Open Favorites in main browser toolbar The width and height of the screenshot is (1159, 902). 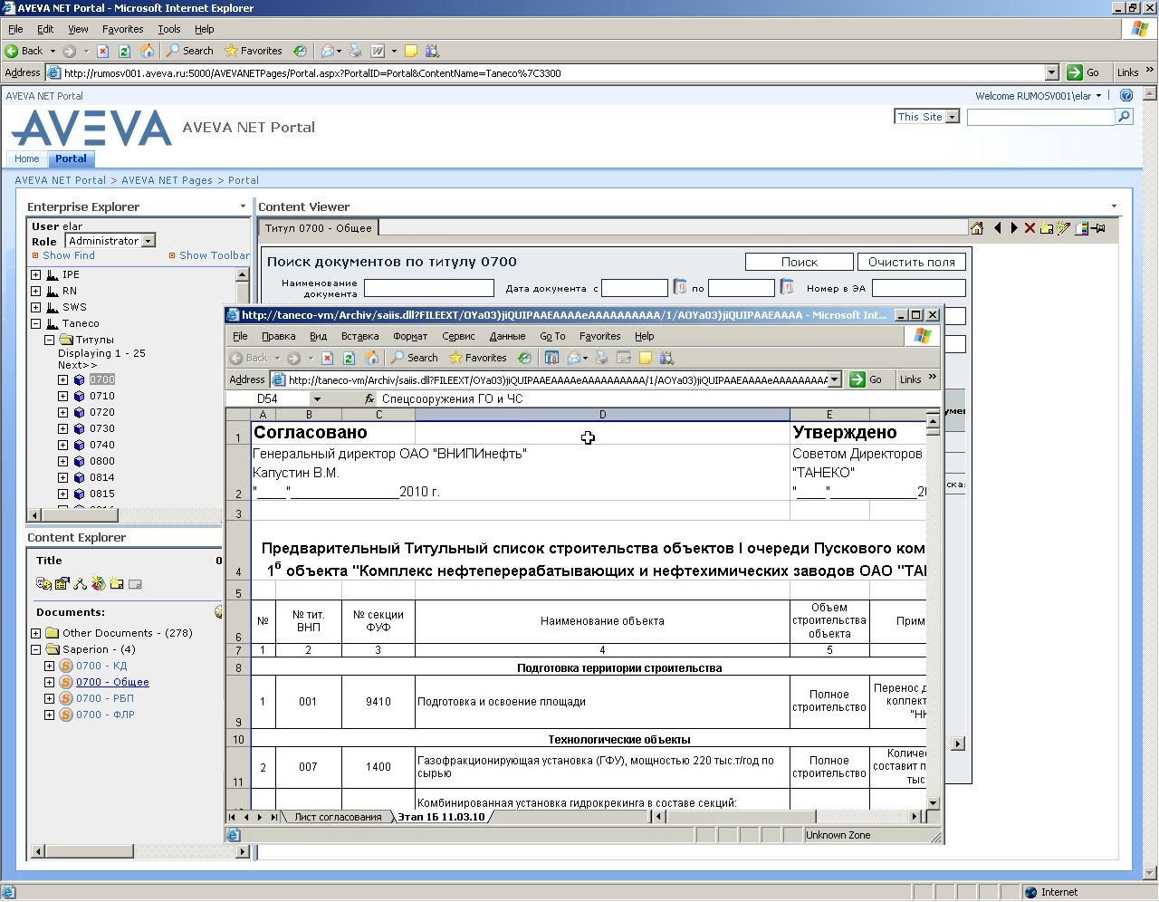(253, 51)
